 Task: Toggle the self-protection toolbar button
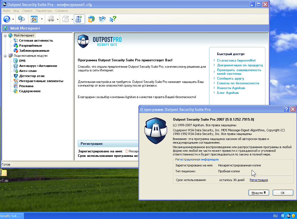pos(79,19)
